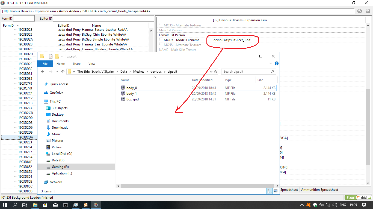Viewport: 373px width, 209px height.
Task: Open recent locations dropdown in Explorer
Action: 57,72
